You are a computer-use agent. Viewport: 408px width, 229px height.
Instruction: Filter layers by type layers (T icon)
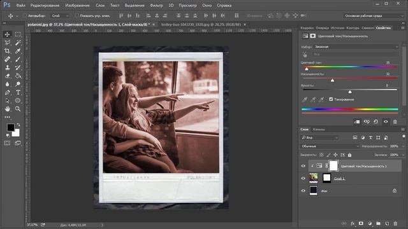370,137
